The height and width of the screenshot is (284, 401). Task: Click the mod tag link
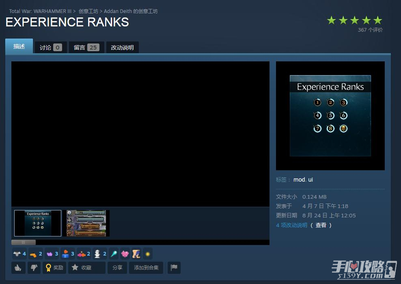[x=299, y=180]
